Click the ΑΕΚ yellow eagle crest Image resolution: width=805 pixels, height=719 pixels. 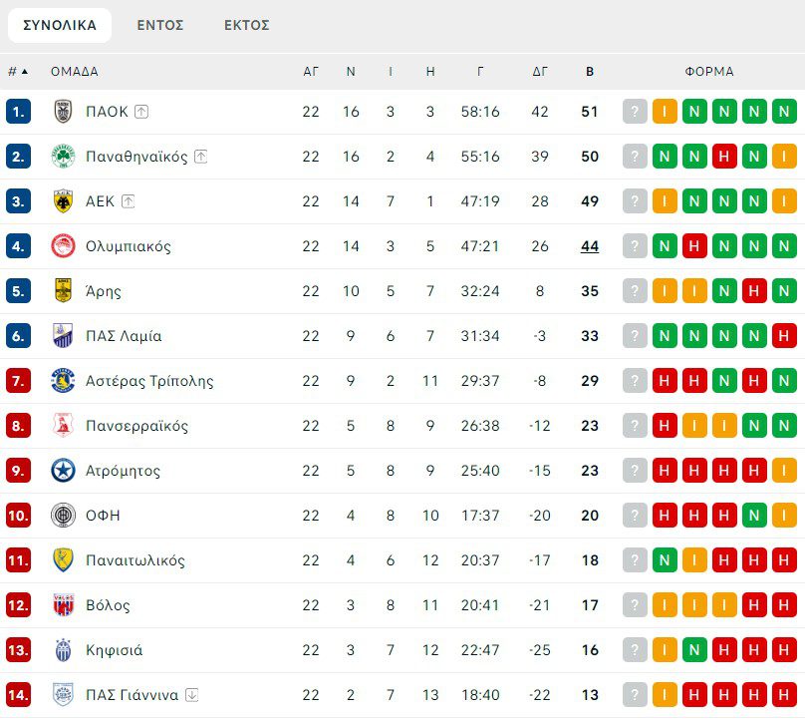(63, 201)
